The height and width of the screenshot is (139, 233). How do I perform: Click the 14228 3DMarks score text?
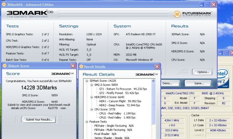coord(39,88)
